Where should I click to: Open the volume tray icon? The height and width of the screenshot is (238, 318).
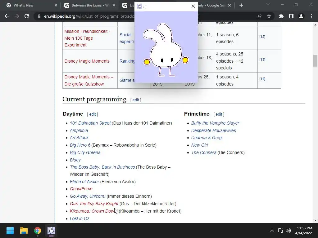288,231
